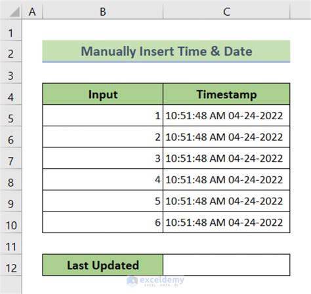This screenshot has height=294, width=311.
Task: Select Input cell containing 3
Action: coord(103,158)
